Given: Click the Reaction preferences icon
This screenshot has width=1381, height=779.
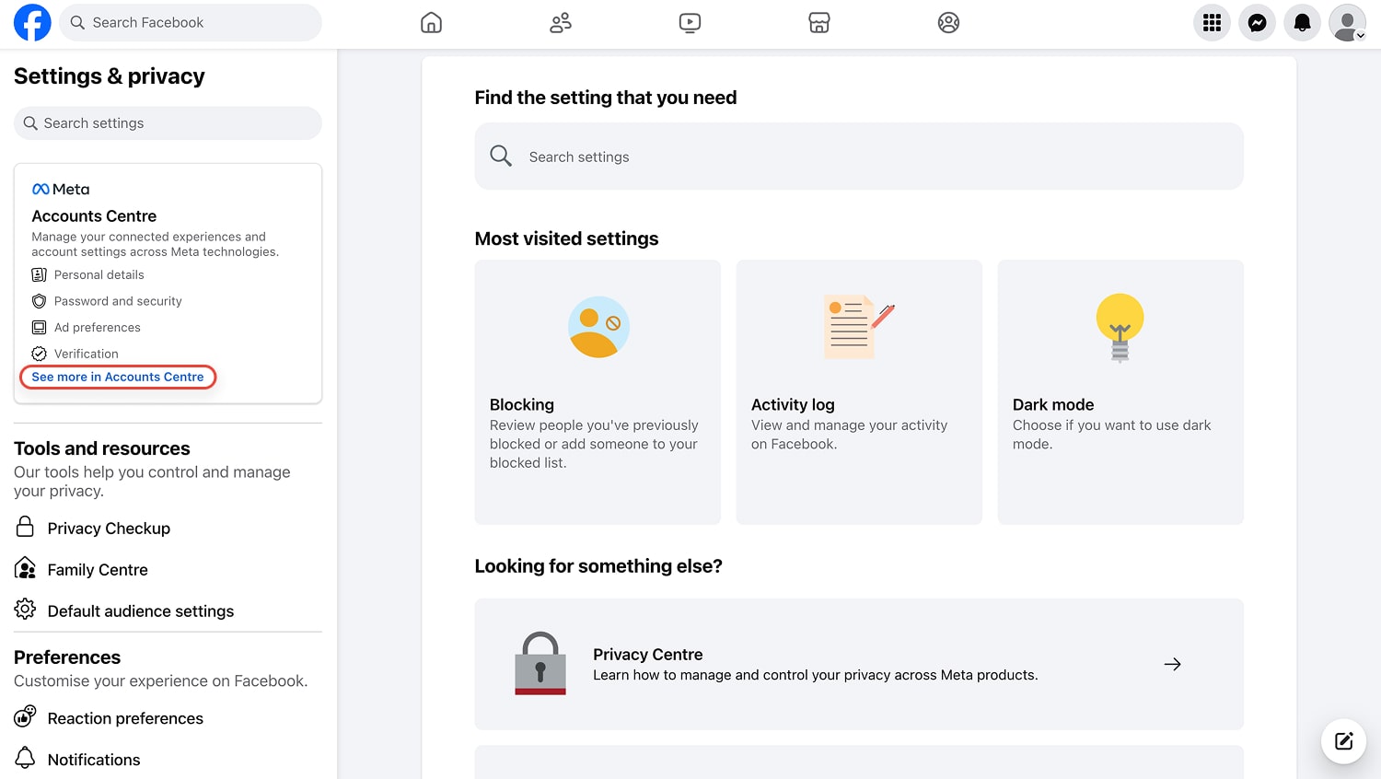Looking at the screenshot, I should point(25,716).
